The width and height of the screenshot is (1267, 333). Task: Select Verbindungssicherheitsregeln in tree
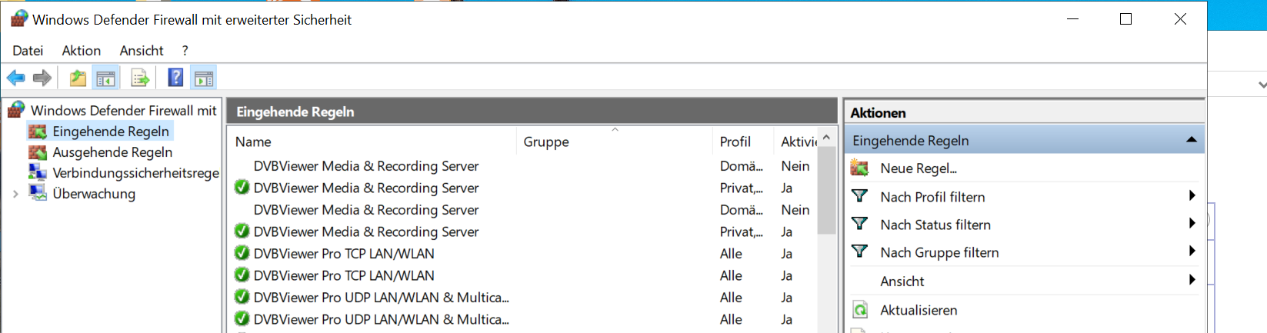click(135, 173)
